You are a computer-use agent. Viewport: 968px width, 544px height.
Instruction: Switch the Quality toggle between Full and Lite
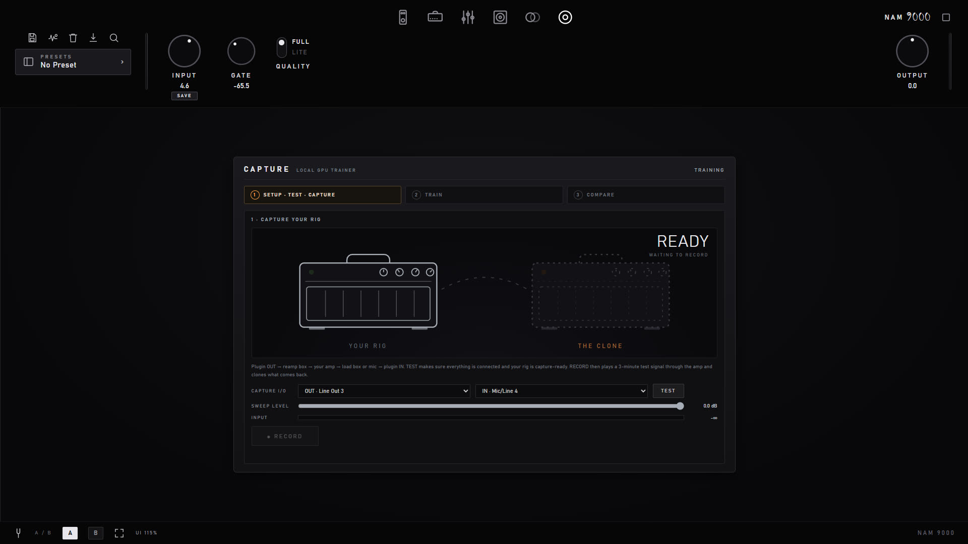click(282, 47)
